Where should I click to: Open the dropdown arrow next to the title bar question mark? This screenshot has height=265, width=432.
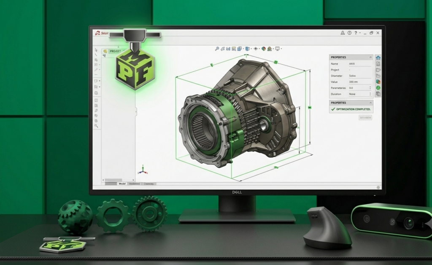point(360,33)
